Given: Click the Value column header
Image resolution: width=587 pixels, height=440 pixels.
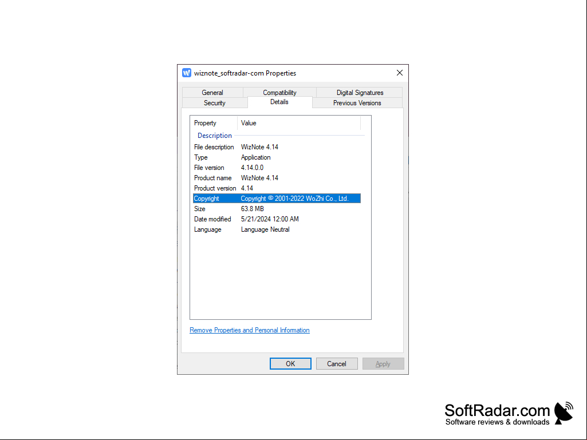Looking at the screenshot, I should pos(299,123).
